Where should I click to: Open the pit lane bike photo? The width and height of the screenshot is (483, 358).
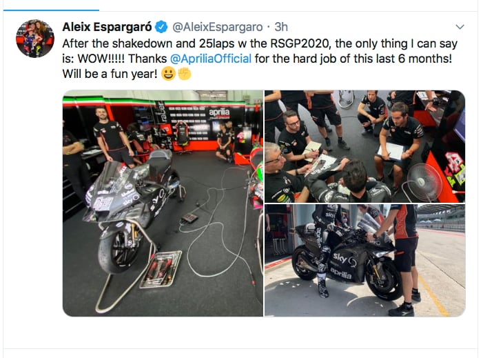click(x=364, y=260)
